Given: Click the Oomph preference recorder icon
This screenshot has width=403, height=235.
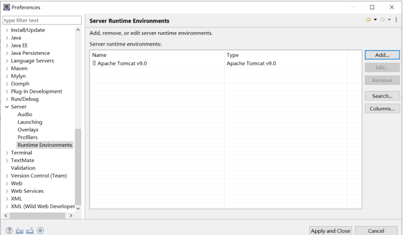Looking at the screenshot, I should tap(40, 230).
